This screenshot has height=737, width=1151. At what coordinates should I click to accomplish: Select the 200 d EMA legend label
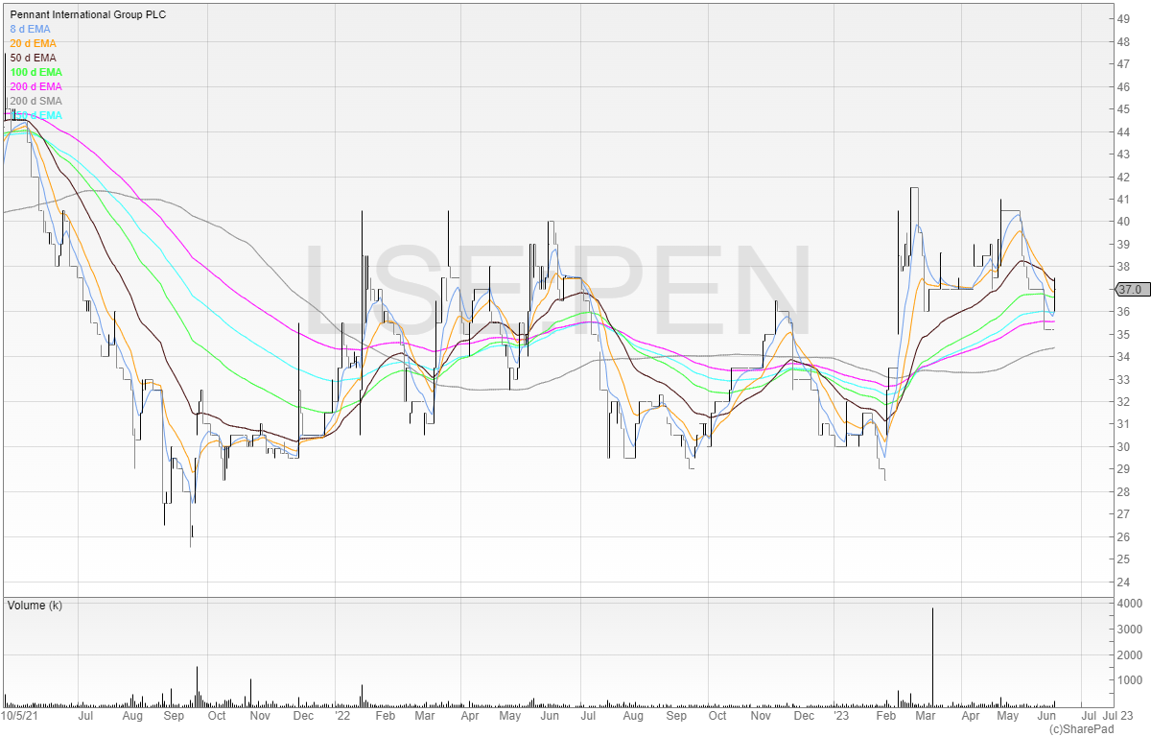(x=36, y=86)
